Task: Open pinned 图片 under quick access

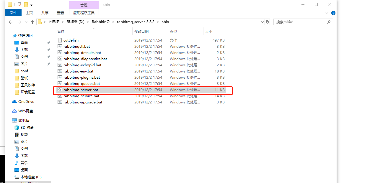Action: (24, 64)
